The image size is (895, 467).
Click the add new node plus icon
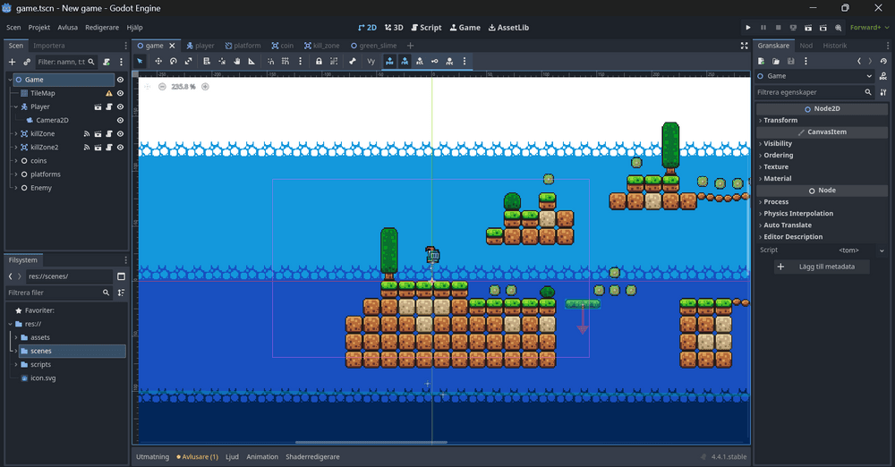[x=12, y=62]
